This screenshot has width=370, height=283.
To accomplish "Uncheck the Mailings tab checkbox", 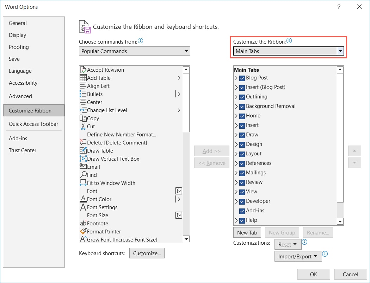I will pos(242,173).
